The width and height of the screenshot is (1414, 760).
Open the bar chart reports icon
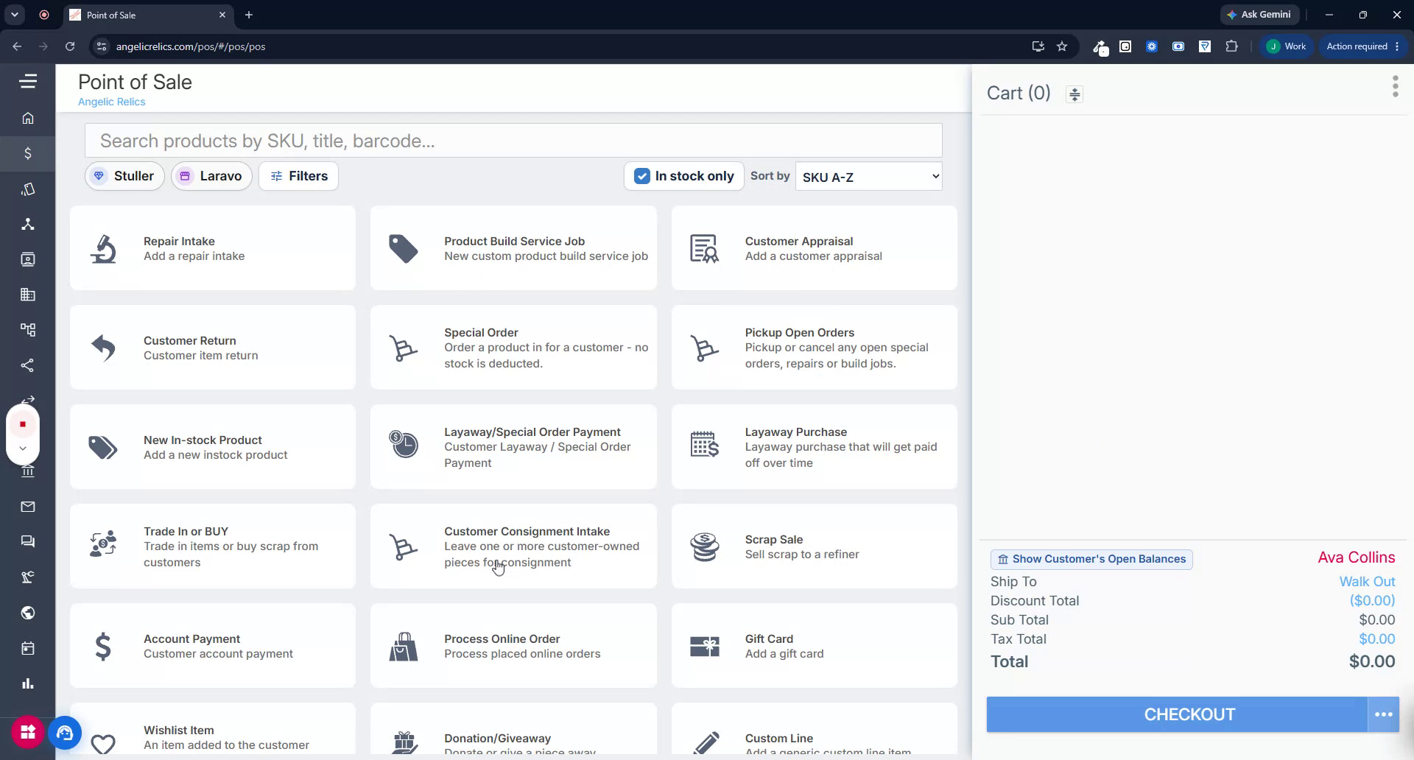point(28,683)
